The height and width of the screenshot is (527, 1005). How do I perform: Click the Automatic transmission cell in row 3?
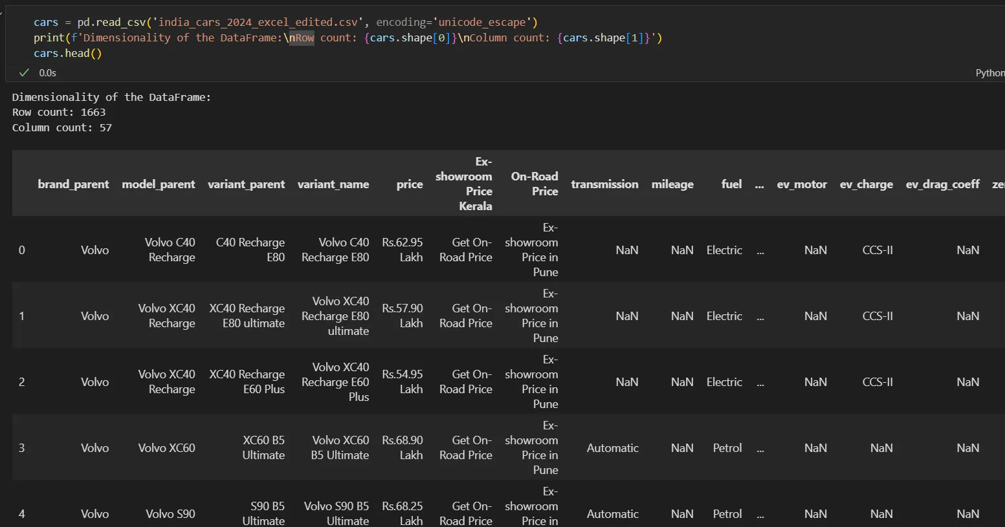point(612,447)
